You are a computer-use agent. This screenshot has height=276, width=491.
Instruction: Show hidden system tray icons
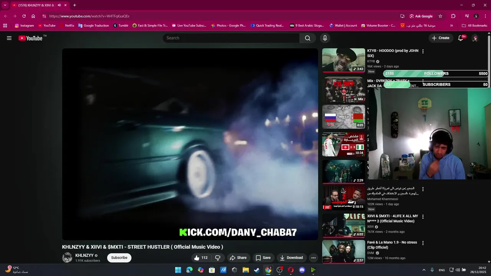[424, 270]
